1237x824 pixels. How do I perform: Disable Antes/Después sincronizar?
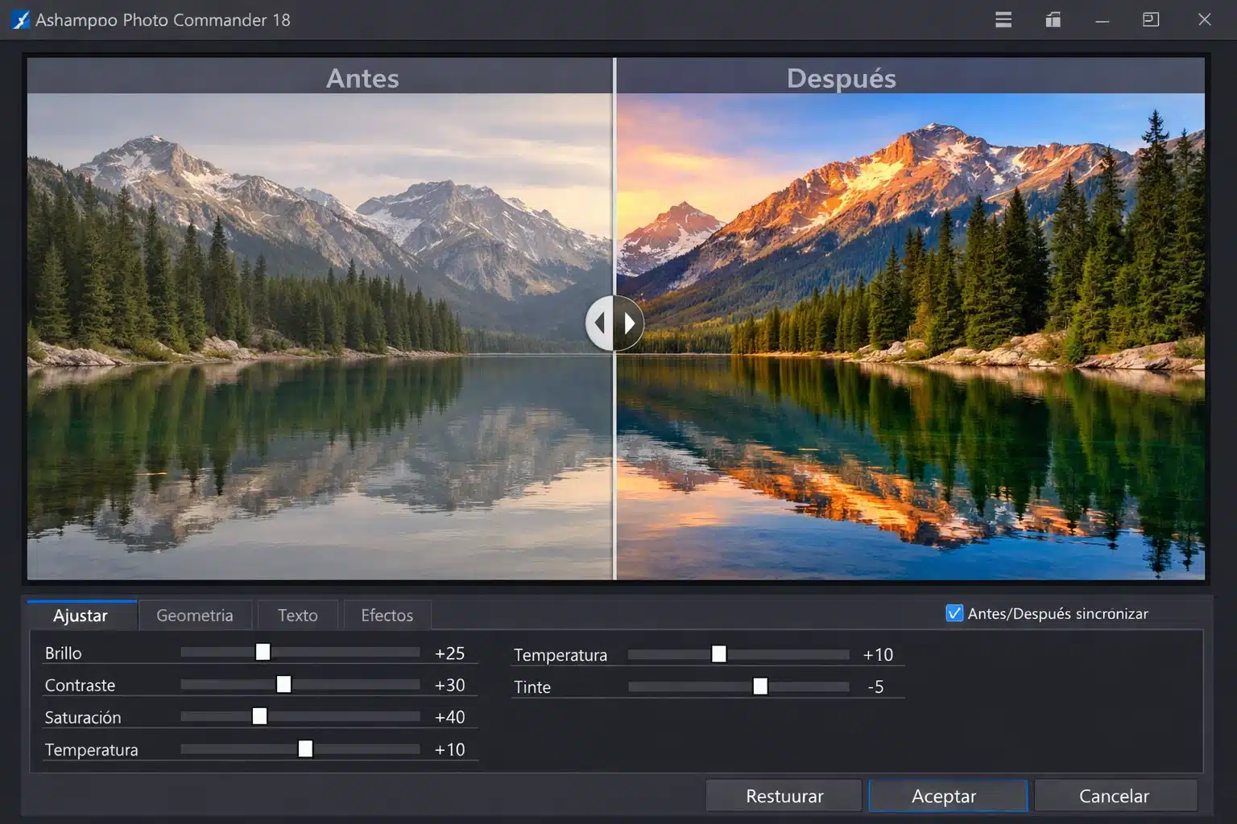click(x=954, y=613)
